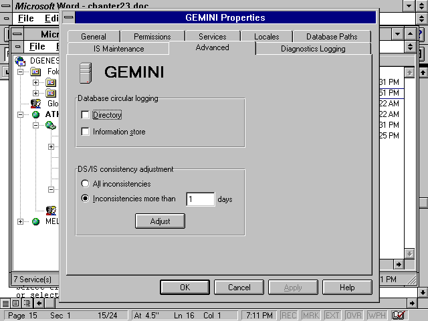
Task: Click the DGENES organization icon in tree
Action: coord(20,61)
